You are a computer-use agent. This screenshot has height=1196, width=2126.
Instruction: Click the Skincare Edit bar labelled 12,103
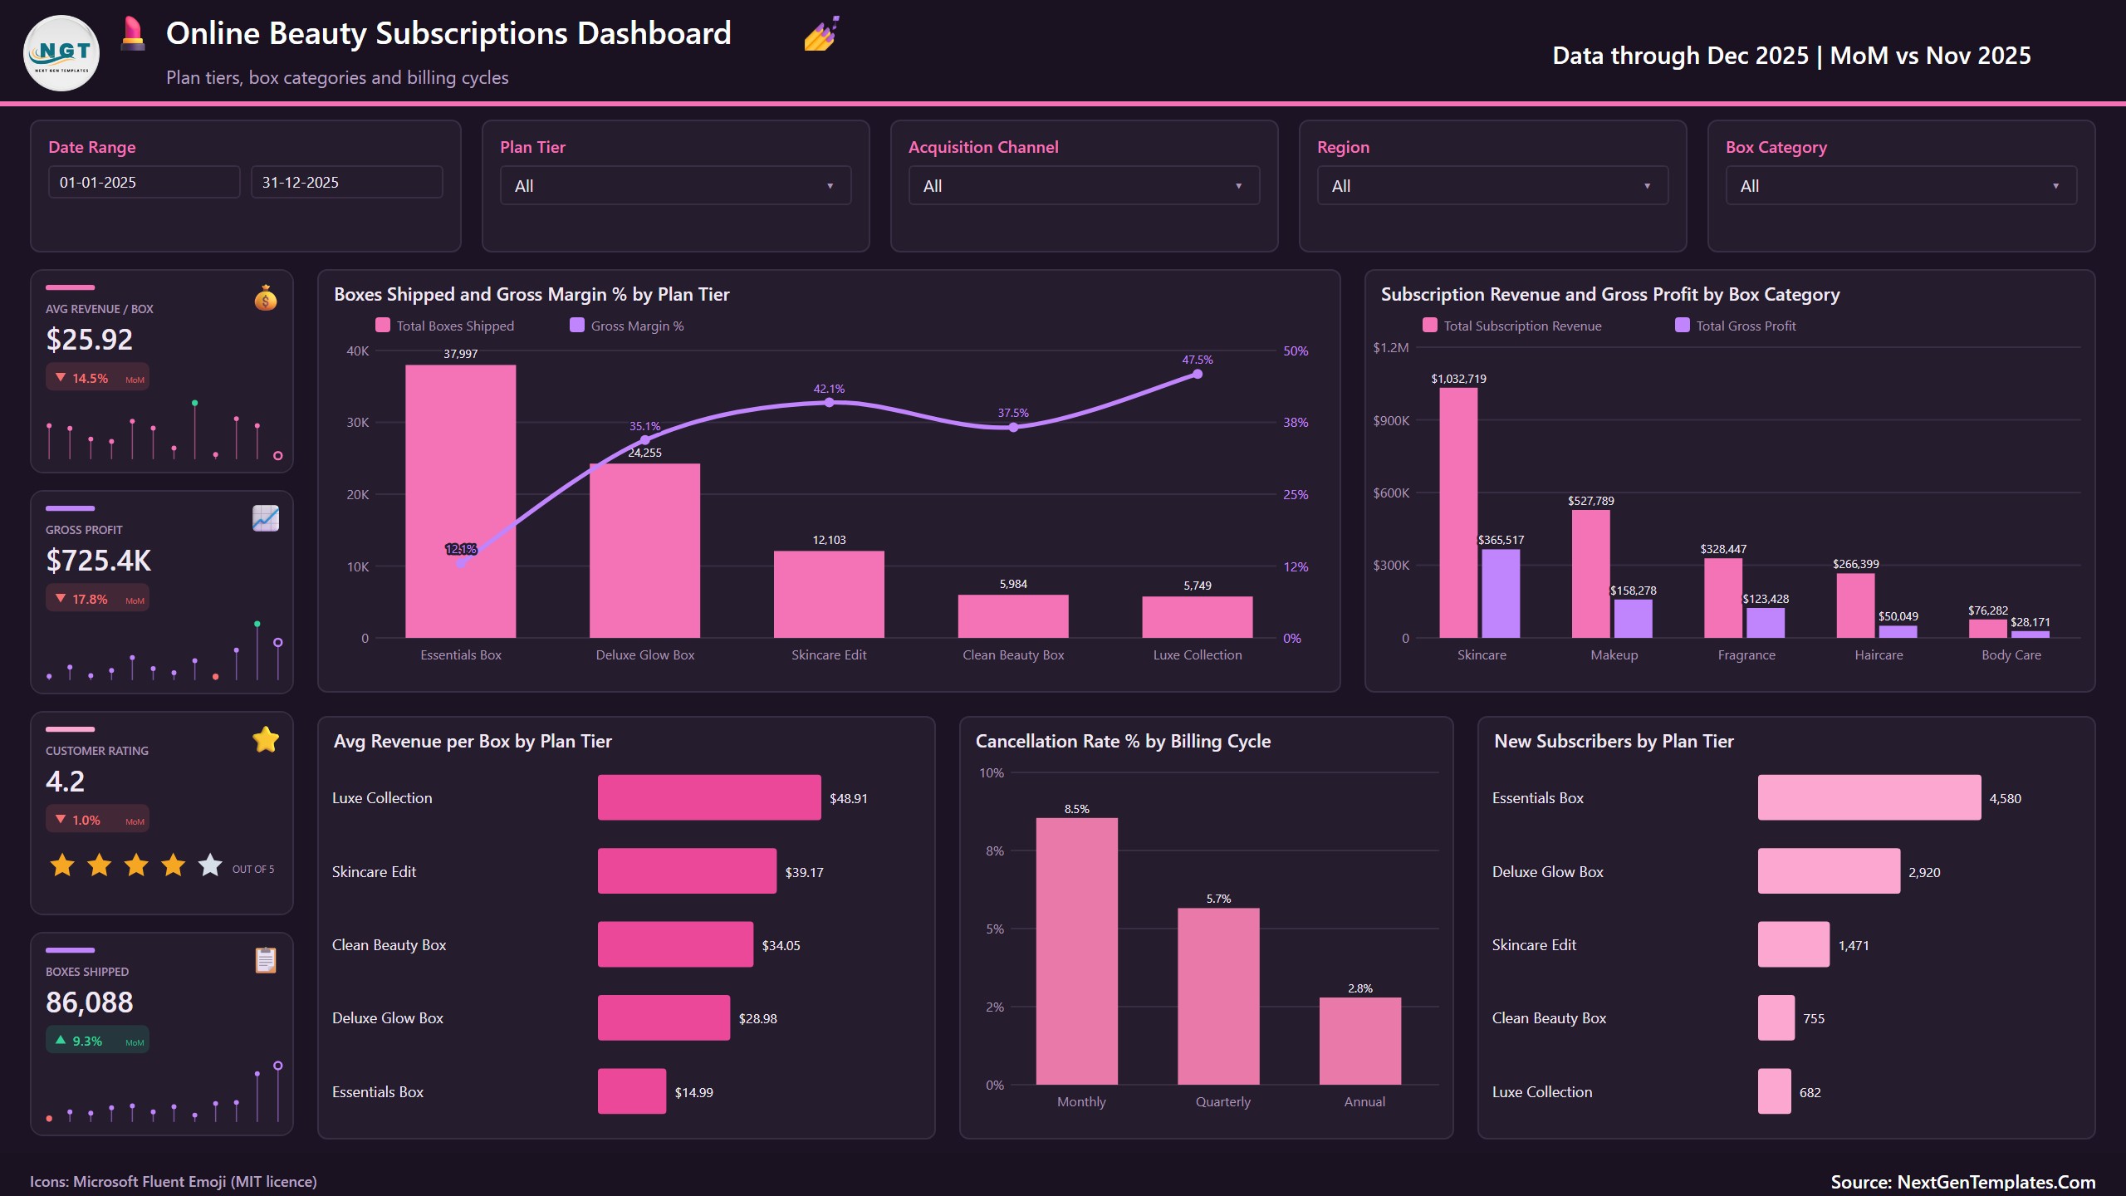click(829, 595)
